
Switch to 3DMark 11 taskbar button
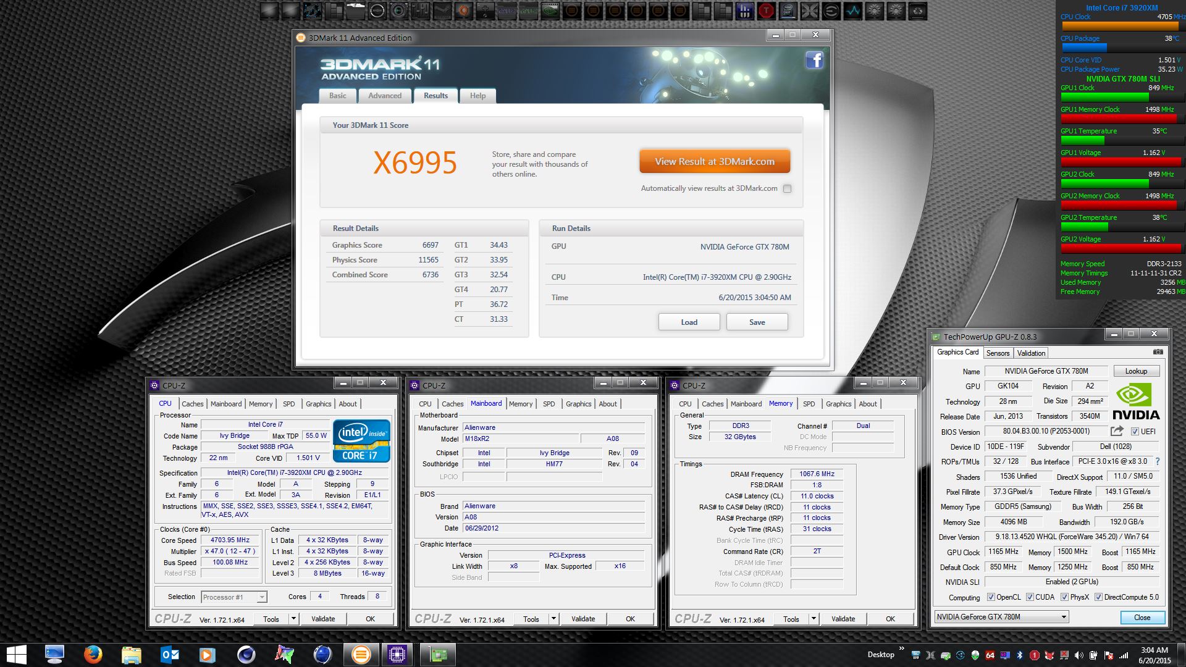pyautogui.click(x=361, y=654)
